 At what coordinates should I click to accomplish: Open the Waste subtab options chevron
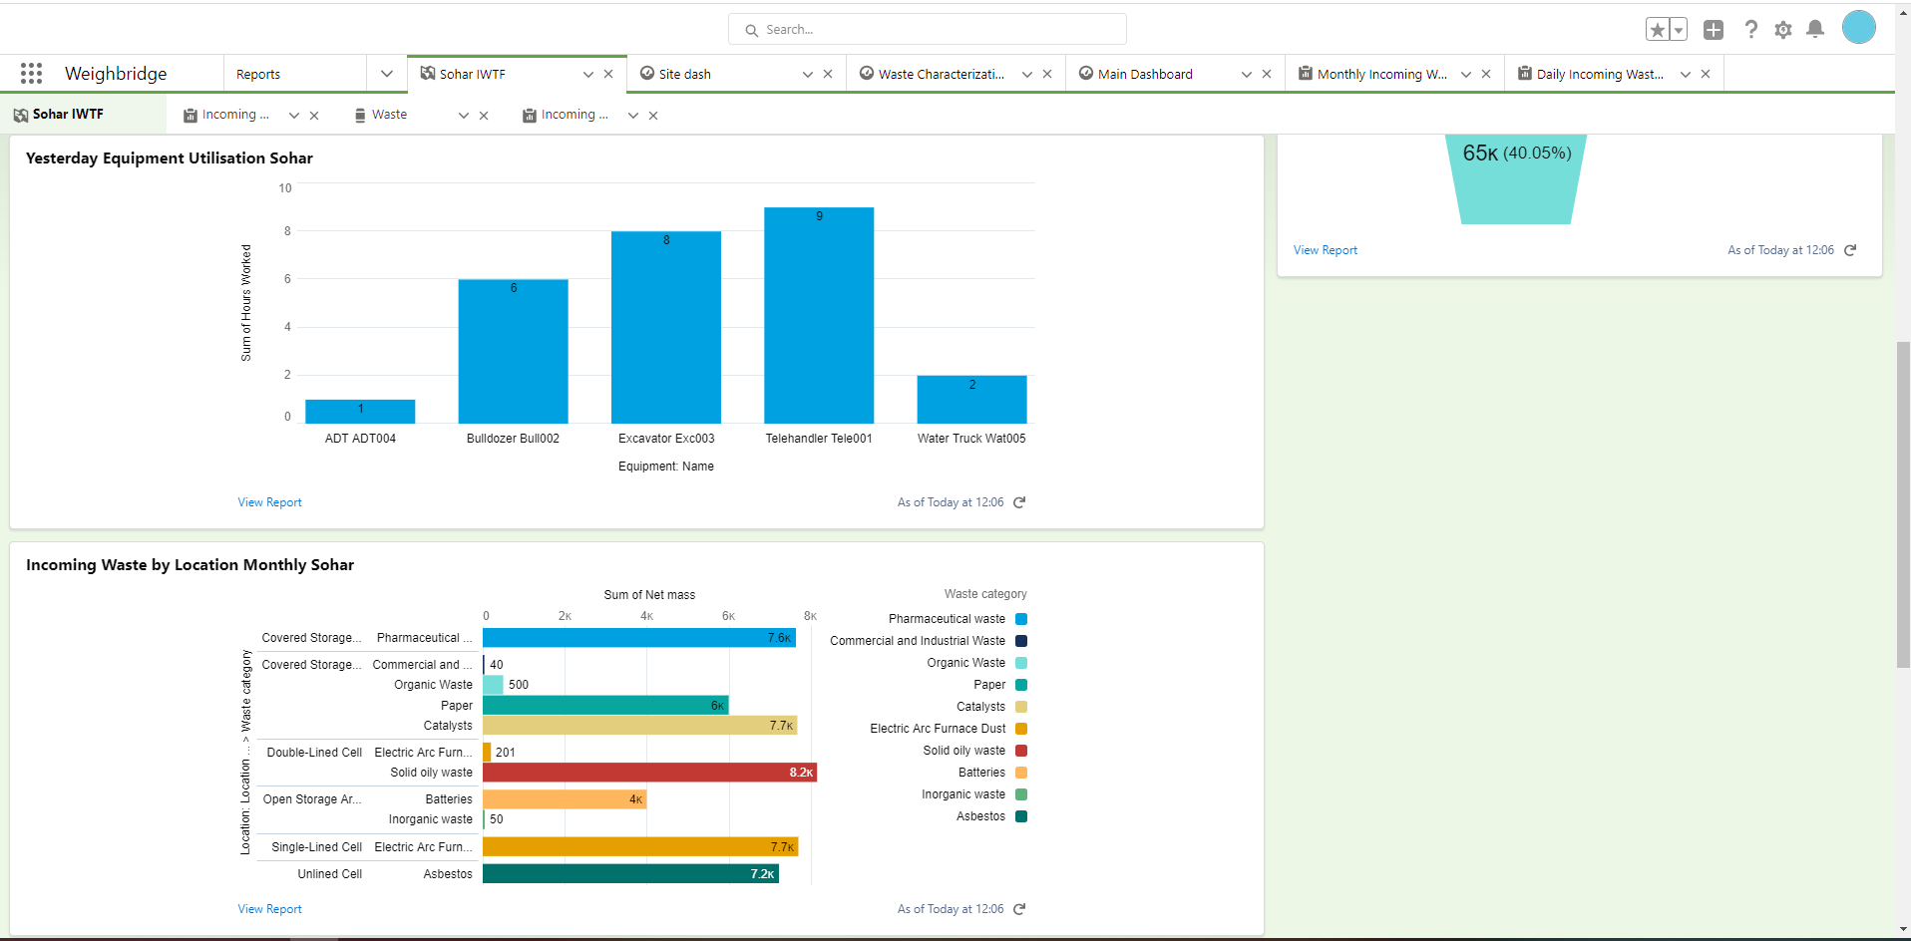coord(464,116)
